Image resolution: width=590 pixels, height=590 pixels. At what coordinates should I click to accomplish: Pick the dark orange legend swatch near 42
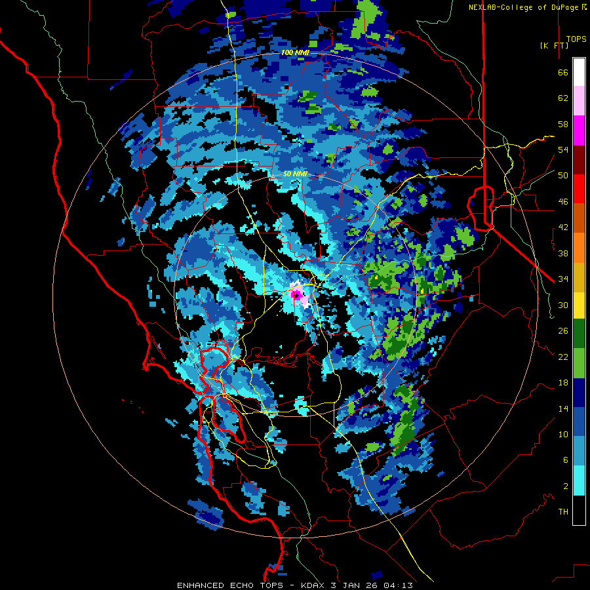[x=579, y=218]
